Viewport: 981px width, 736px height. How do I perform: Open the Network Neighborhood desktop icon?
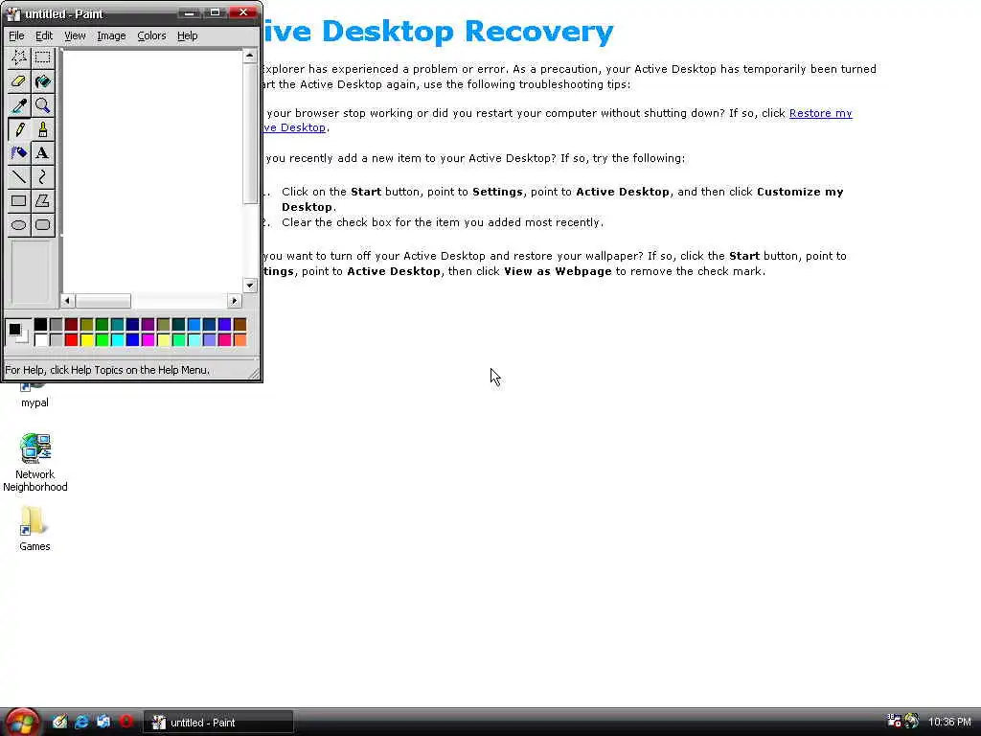(35, 462)
